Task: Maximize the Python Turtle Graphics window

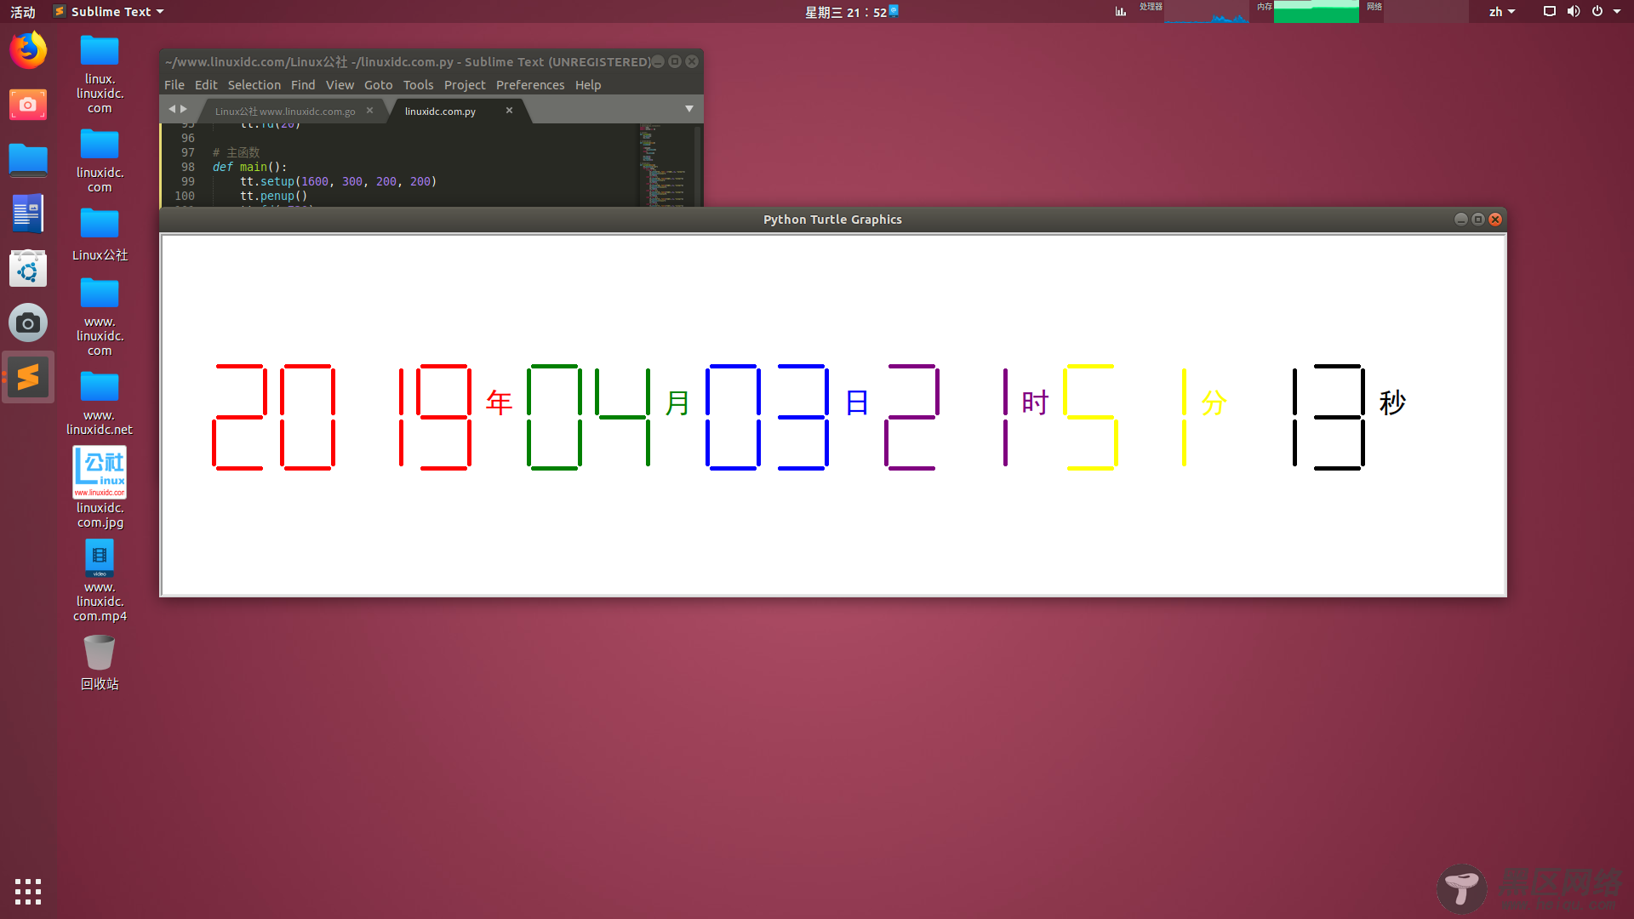Action: coord(1477,220)
